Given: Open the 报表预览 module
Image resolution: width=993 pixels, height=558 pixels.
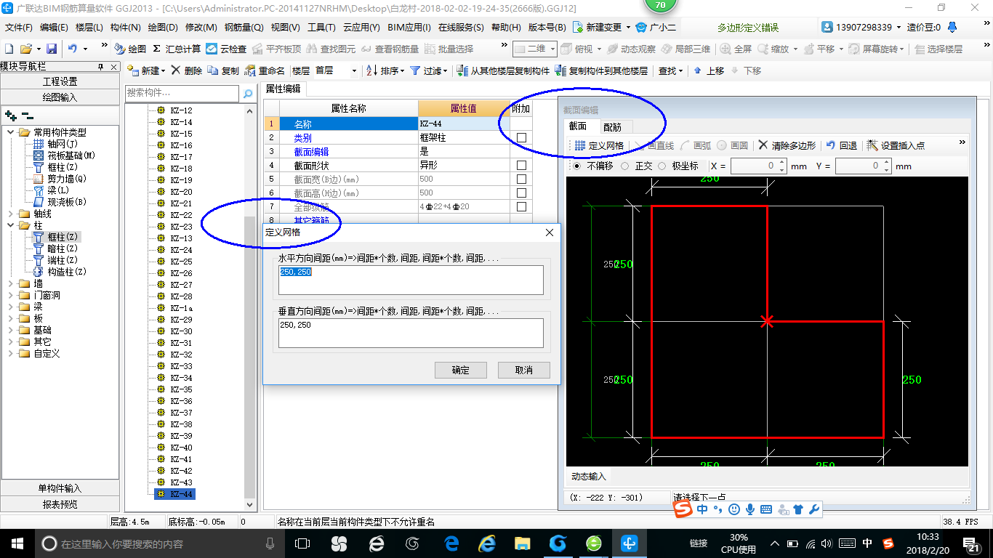Looking at the screenshot, I should (x=60, y=504).
